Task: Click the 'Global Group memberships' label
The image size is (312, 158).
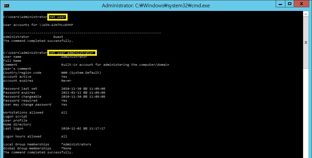Action: 27,148
